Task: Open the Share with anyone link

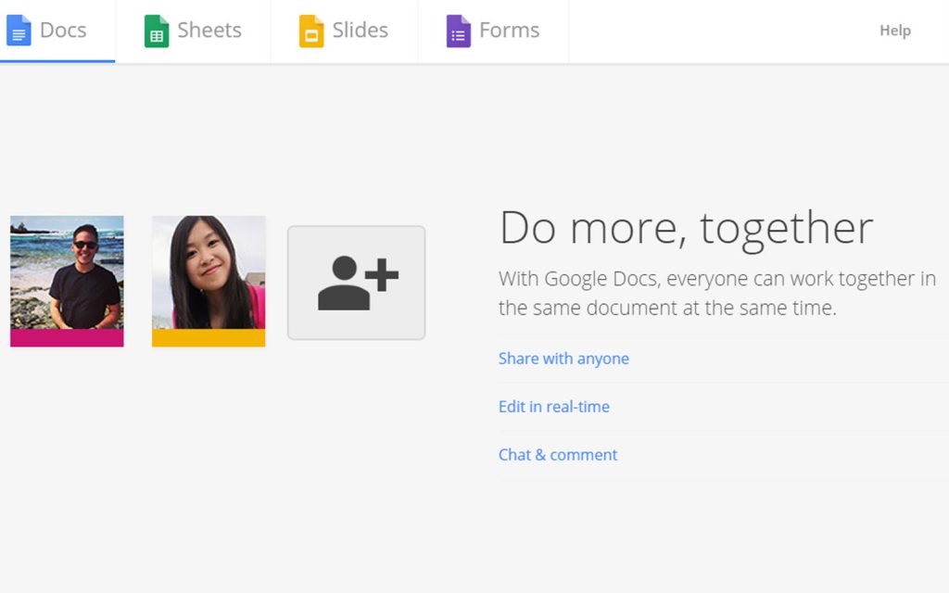Action: 563,359
